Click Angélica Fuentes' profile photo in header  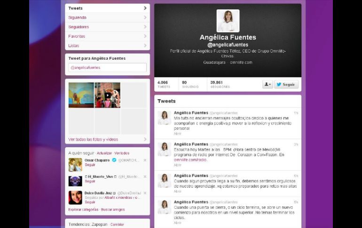point(228,21)
